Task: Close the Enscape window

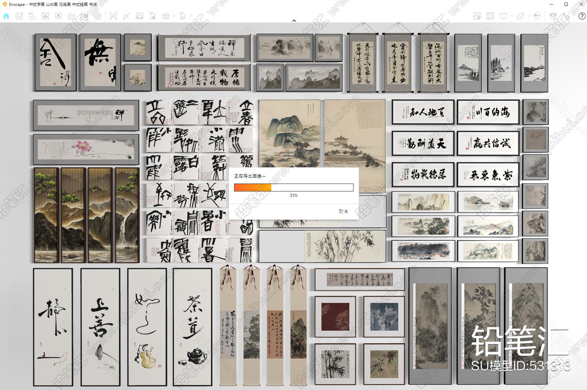Action: click(580, 4)
